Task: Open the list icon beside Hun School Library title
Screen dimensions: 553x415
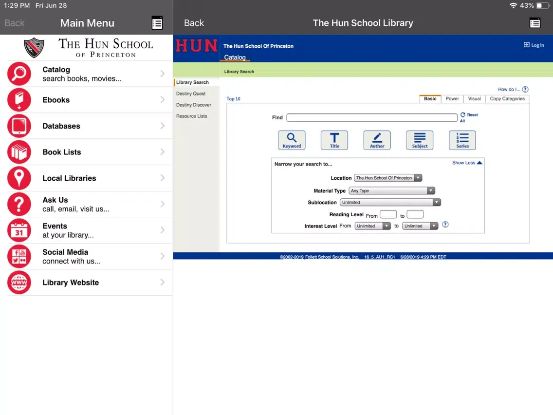Action: point(535,23)
